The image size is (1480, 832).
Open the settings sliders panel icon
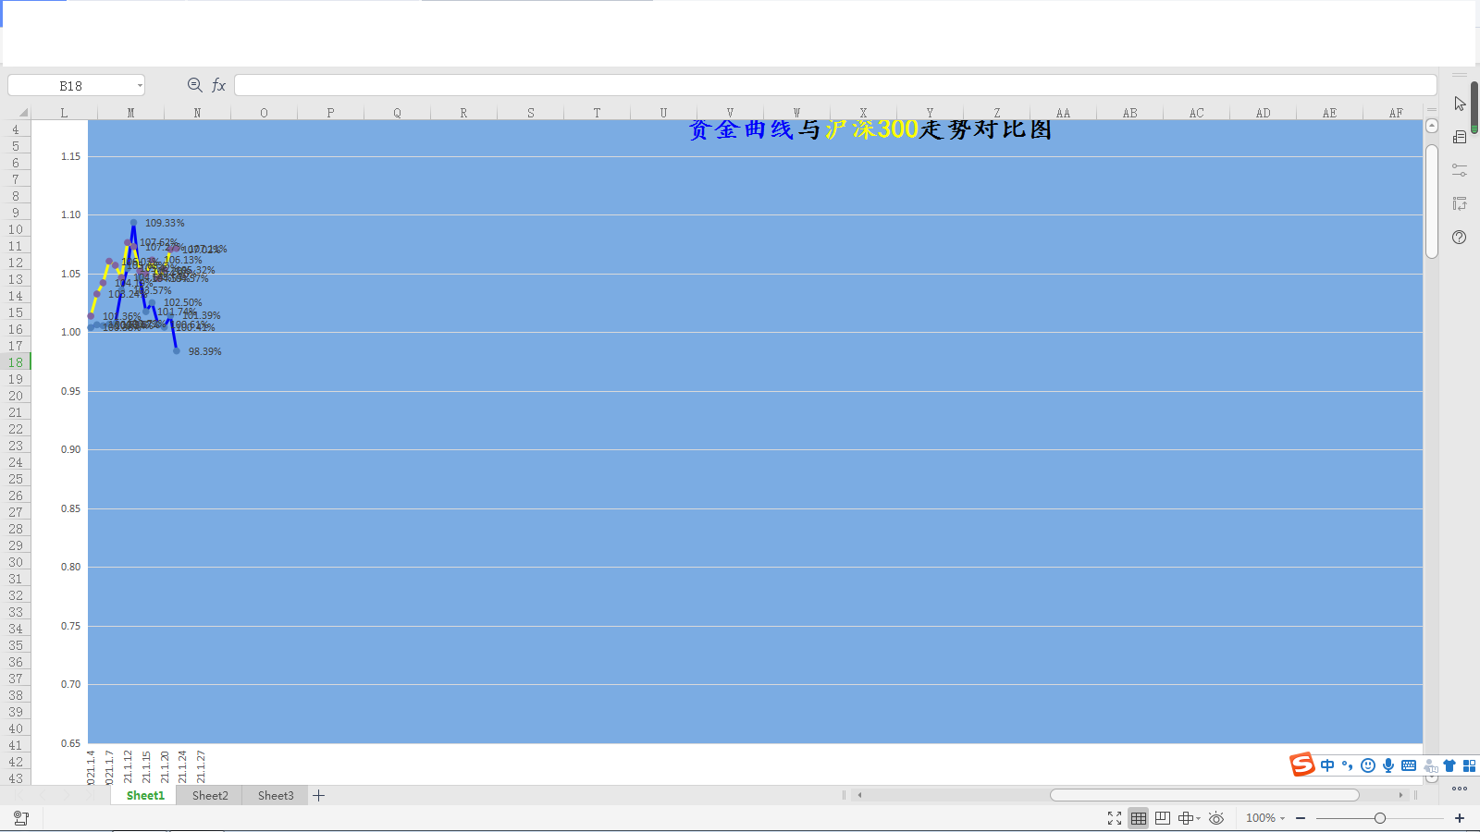1460,170
